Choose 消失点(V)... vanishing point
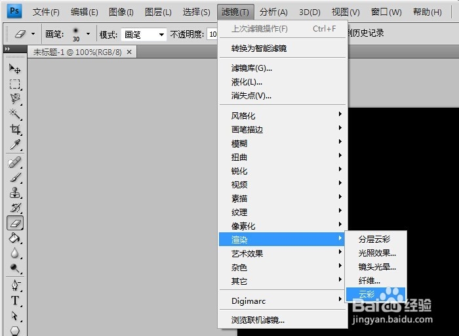 point(283,96)
